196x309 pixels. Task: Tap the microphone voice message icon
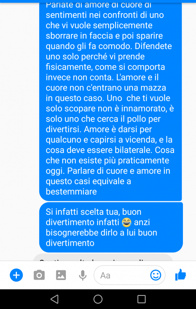click(x=83, y=275)
